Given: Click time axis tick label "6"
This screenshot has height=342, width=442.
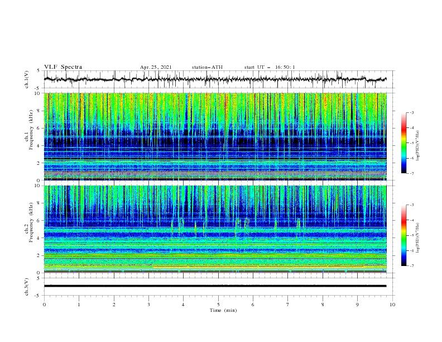Looking at the screenshot, I should (253, 305).
